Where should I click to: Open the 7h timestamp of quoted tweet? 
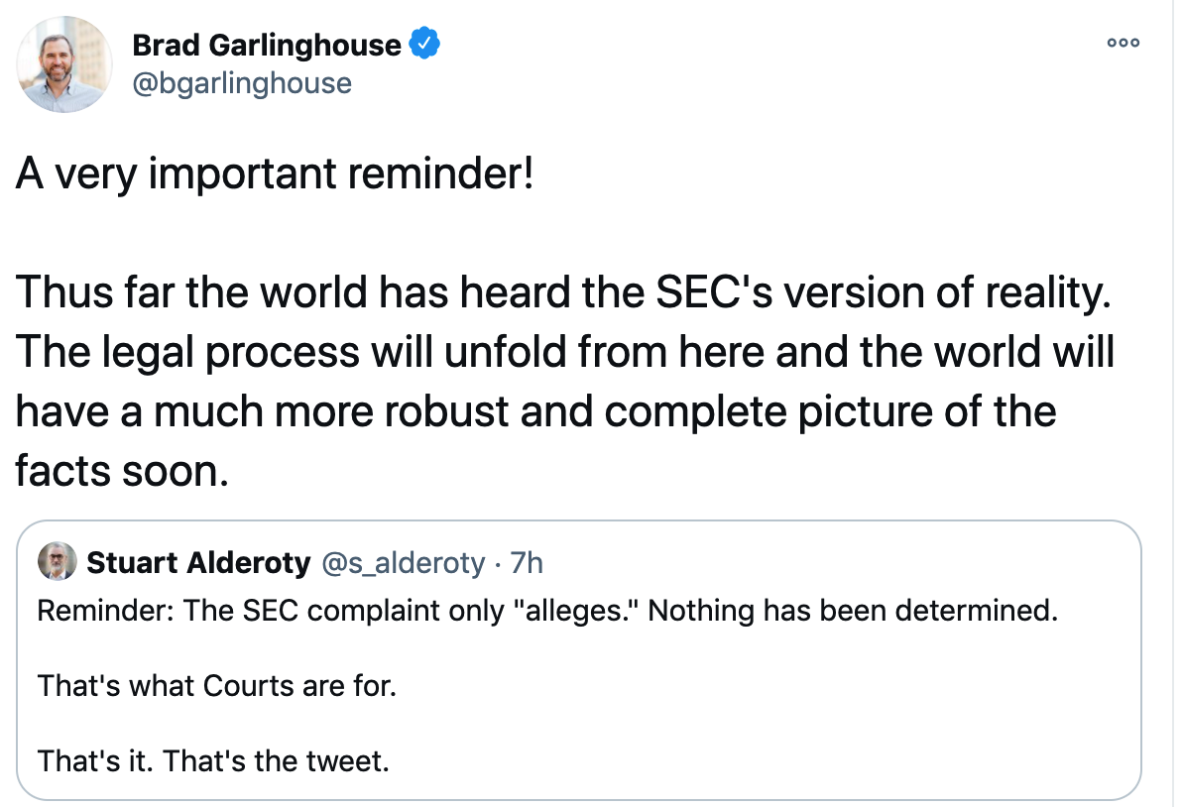[526, 563]
